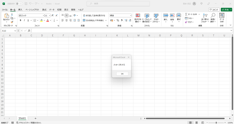The width and height of the screenshot is (234, 124).
Task: Switch to the Developer (開発) tab
Action: pos(73,10)
